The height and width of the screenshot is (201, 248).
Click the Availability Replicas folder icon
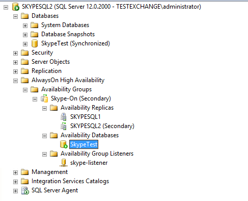pos(54,108)
